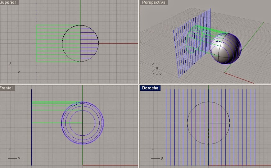
Task: Select the shaded sphere in Perspectiva viewport
Action: point(226,48)
